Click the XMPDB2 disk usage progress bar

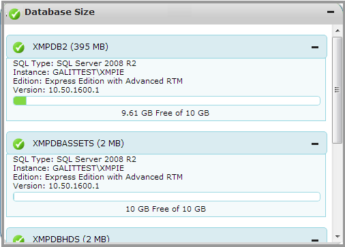(166, 101)
